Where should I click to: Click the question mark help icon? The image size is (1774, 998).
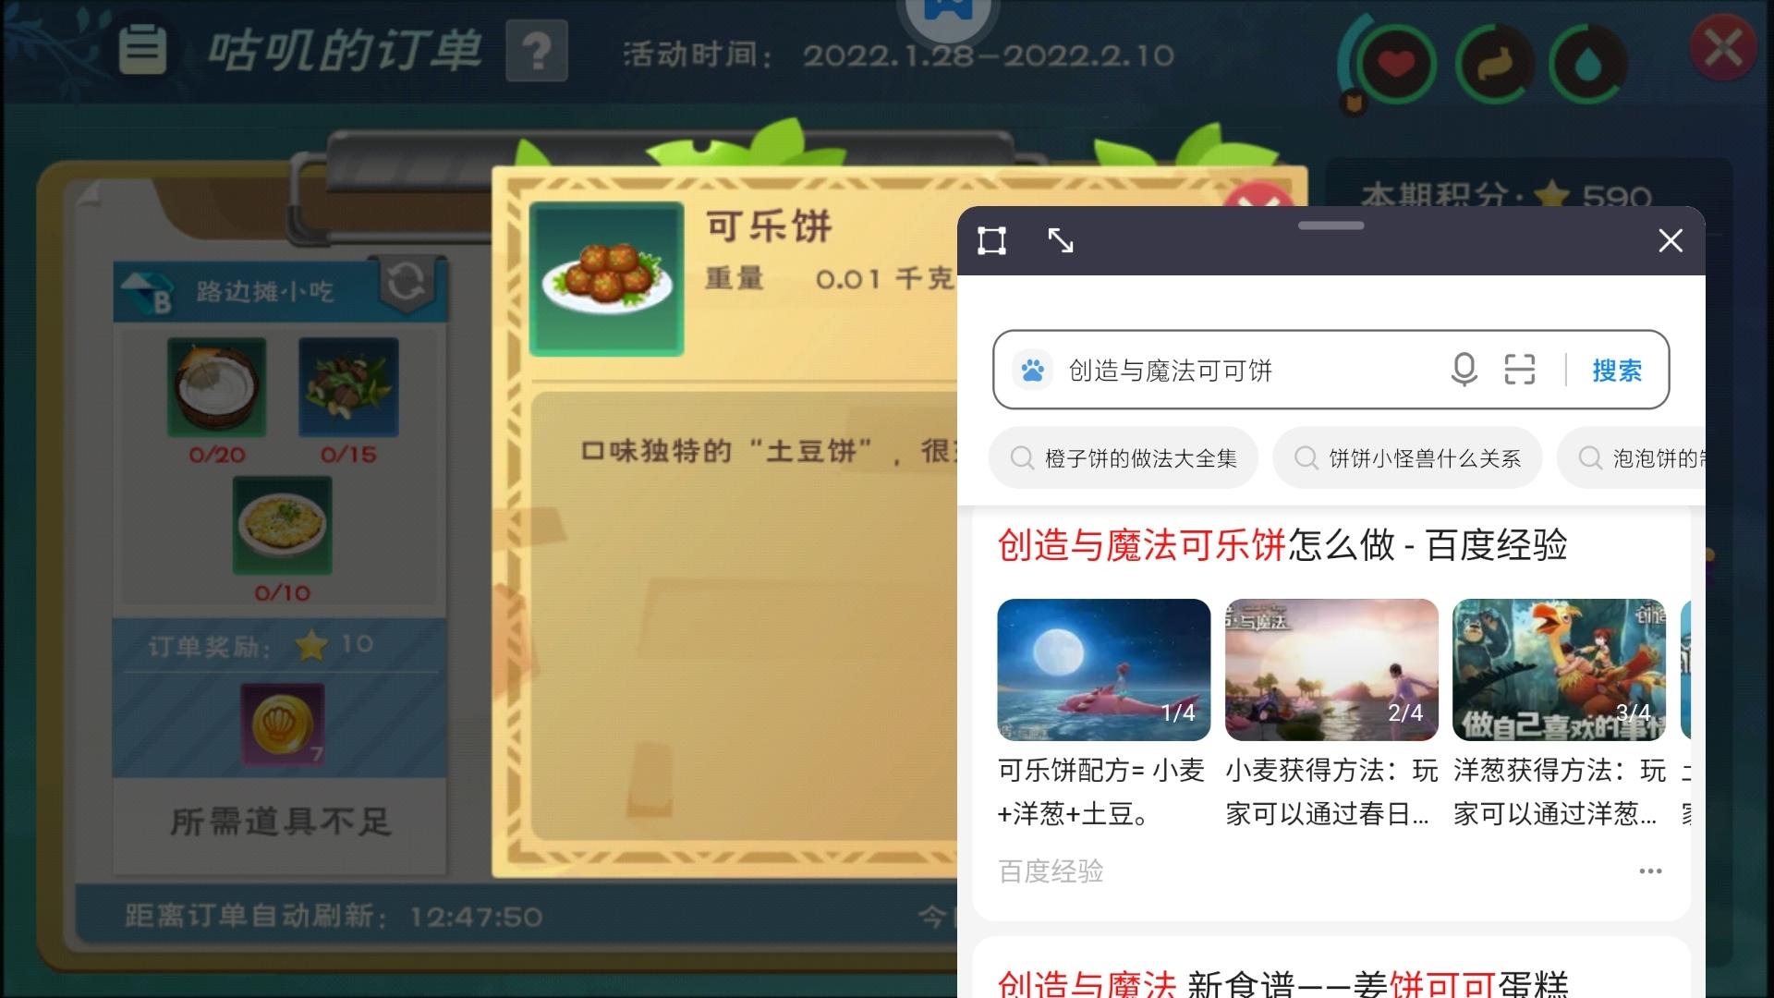(537, 51)
